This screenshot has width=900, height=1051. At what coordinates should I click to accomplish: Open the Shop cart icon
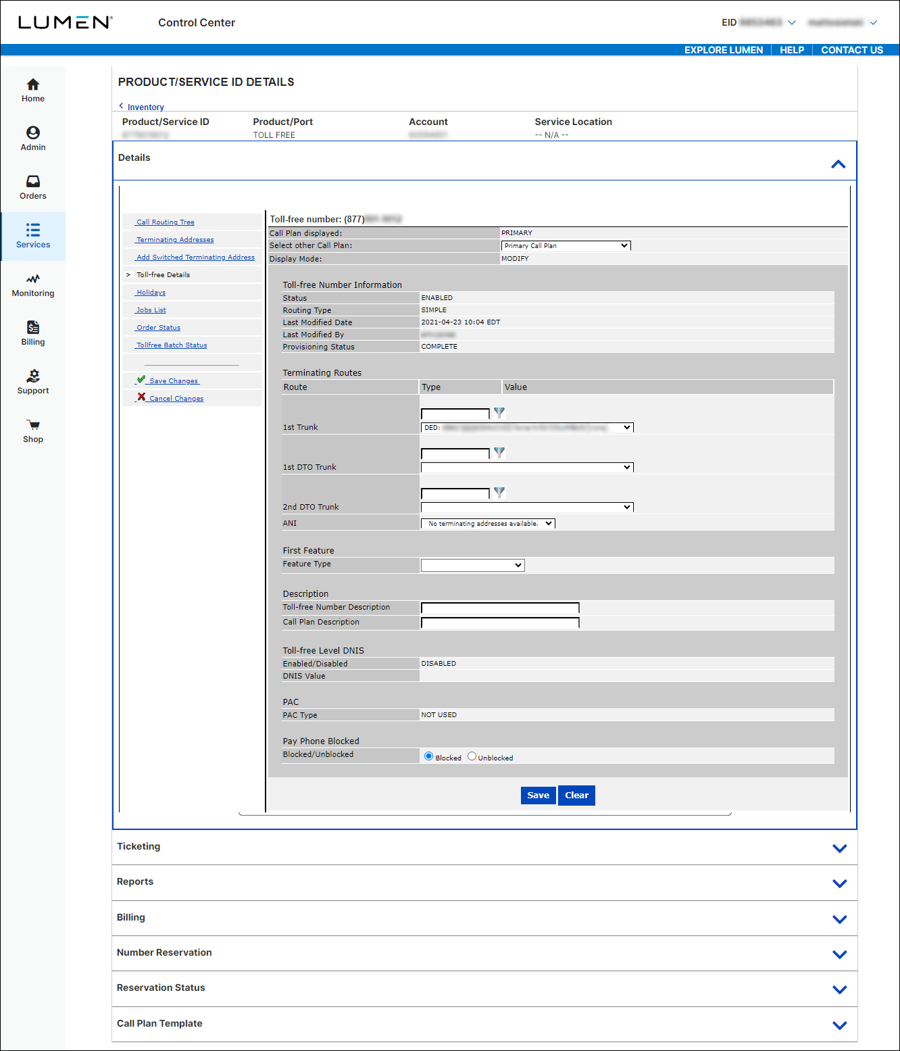33,425
